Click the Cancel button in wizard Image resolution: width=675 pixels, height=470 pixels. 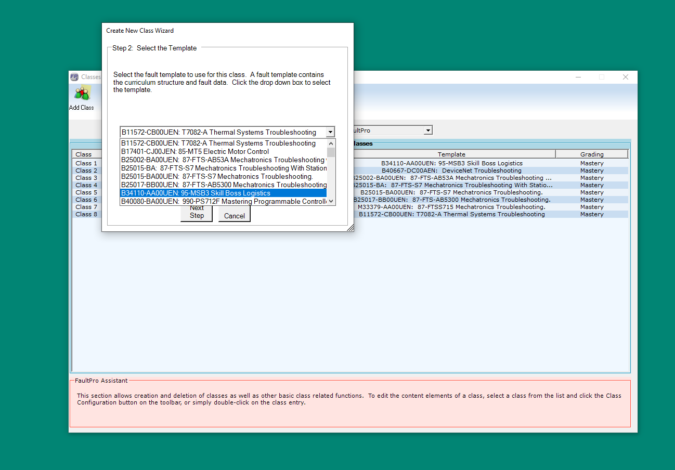[235, 214]
